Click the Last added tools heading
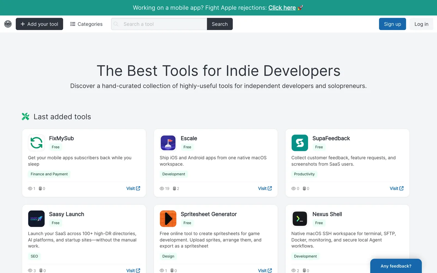Viewport: 437px width, 273px height. (62, 117)
